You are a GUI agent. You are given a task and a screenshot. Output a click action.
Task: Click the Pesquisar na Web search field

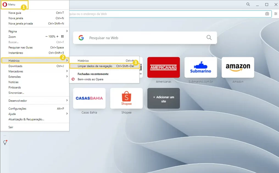(x=145, y=38)
